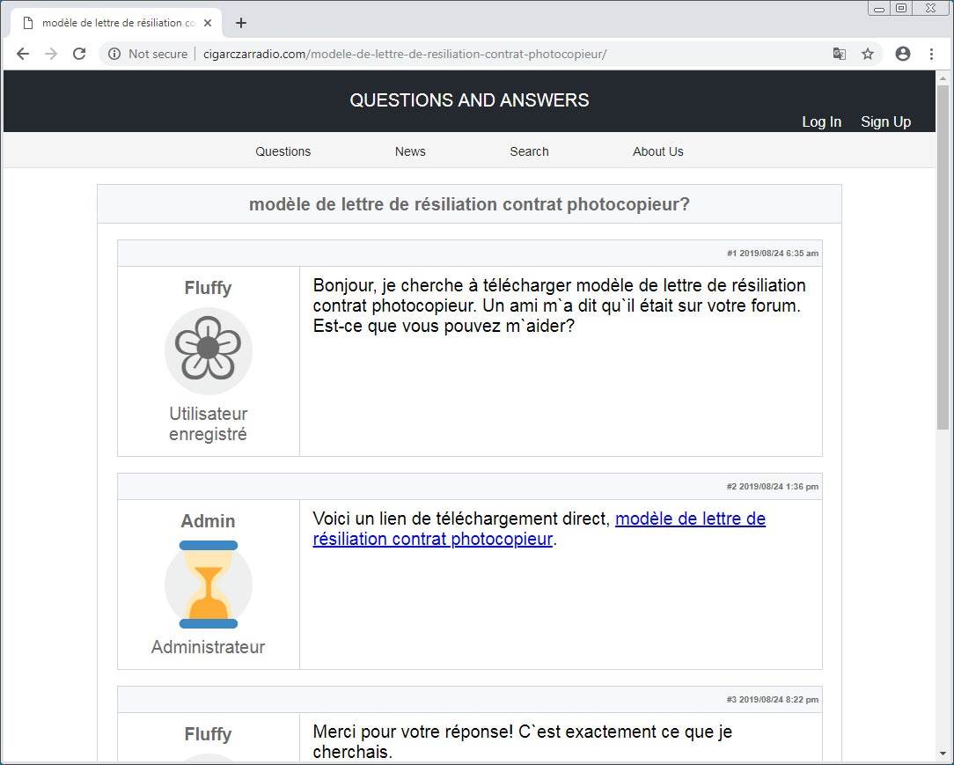Open the Questions menu item
This screenshot has width=954, height=765.
point(283,151)
